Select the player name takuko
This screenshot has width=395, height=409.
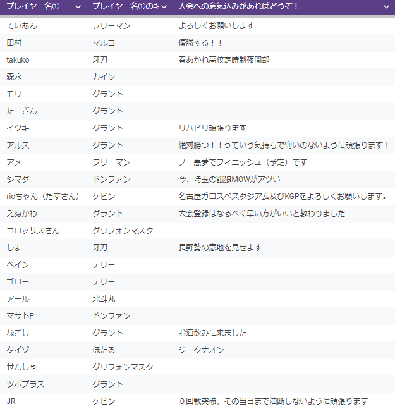tap(18, 60)
